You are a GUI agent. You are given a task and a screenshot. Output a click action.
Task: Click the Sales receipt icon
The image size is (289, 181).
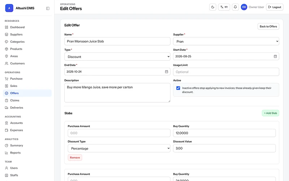pyautogui.click(x=7, y=86)
